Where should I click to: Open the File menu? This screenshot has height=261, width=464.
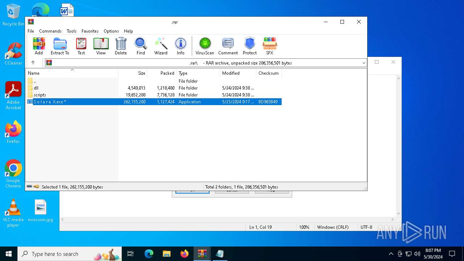[x=31, y=31]
